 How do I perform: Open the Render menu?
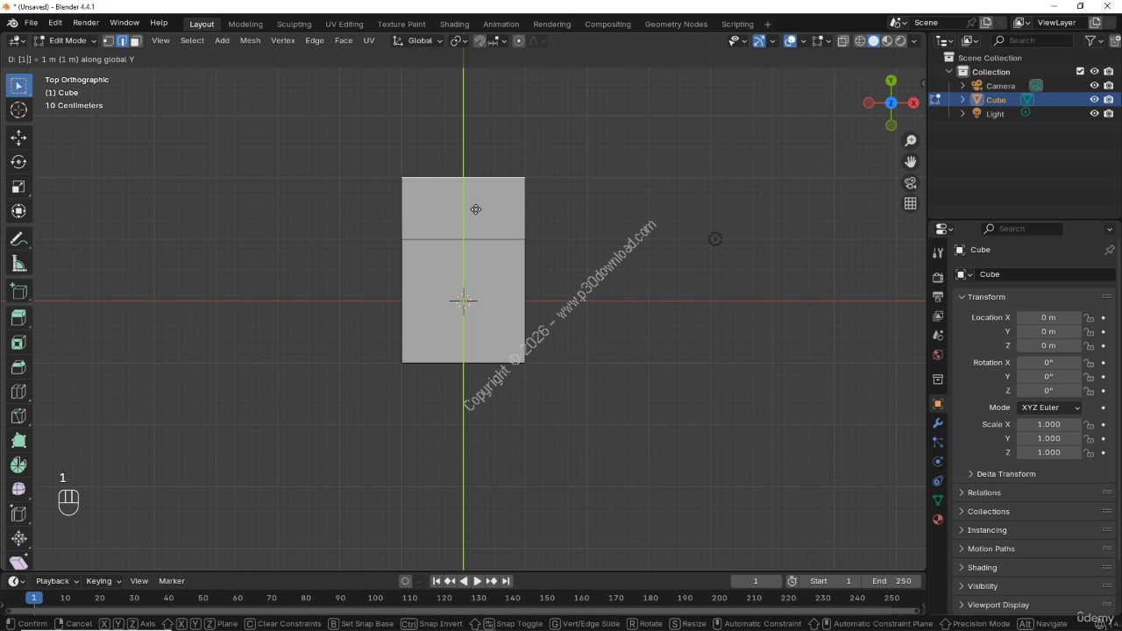86,22
